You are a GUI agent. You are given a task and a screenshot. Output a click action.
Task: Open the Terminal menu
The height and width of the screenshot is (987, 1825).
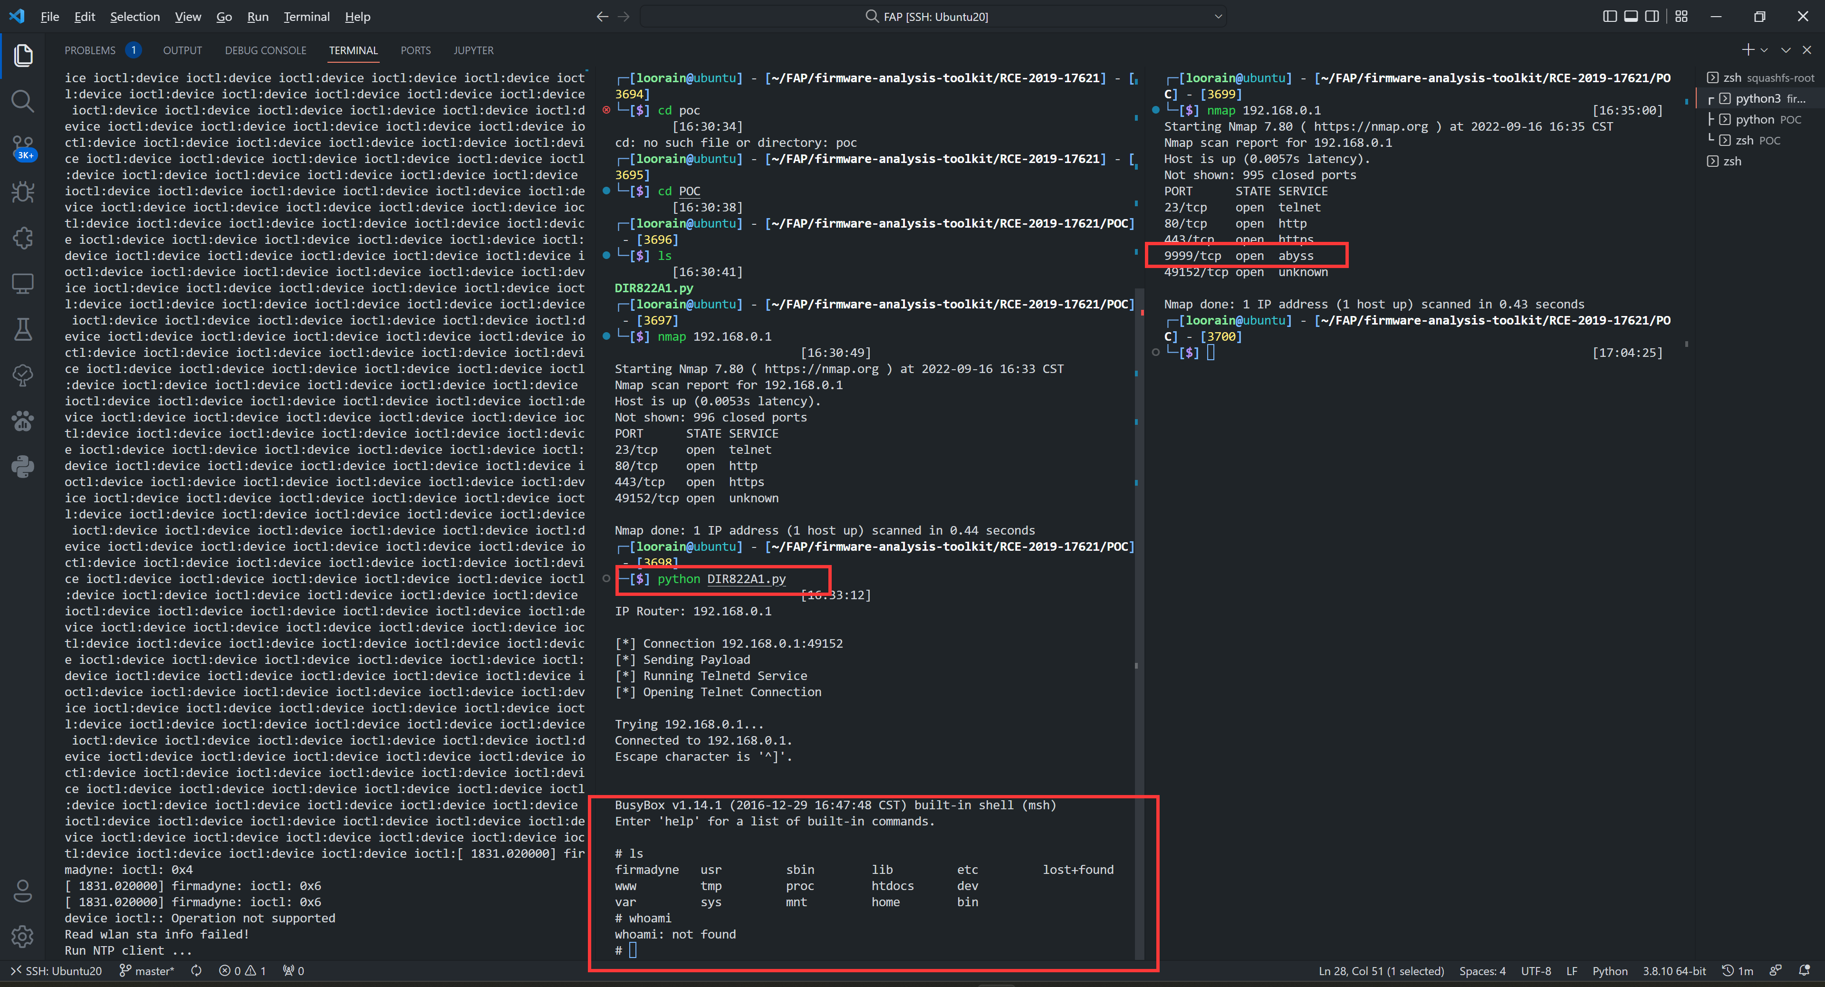(x=307, y=16)
